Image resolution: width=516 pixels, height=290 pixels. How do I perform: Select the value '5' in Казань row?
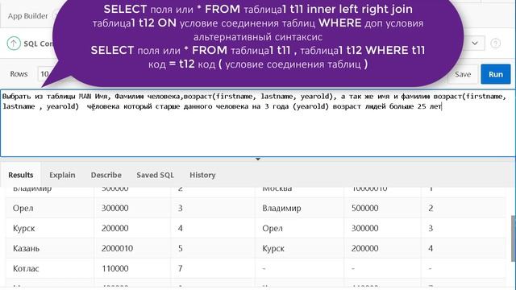[x=181, y=248]
